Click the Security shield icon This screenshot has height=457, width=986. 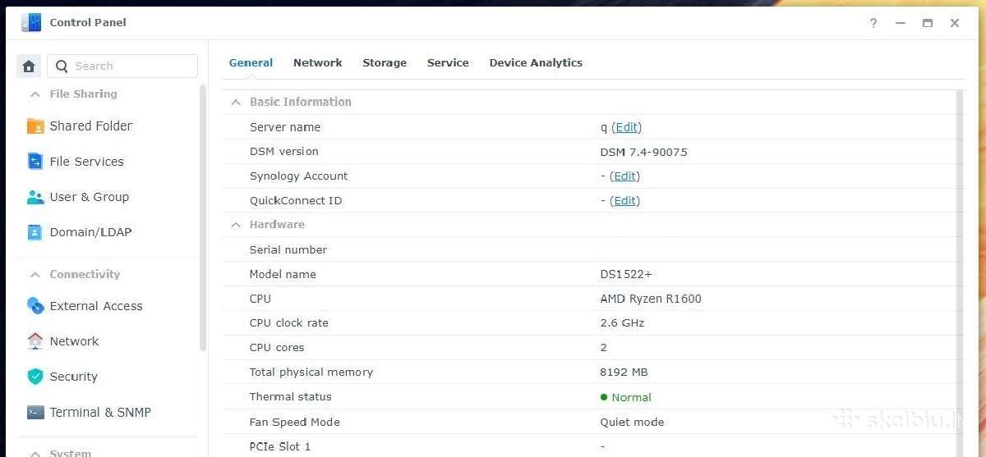click(35, 377)
